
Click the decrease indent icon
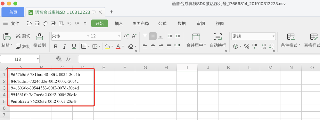169,36
